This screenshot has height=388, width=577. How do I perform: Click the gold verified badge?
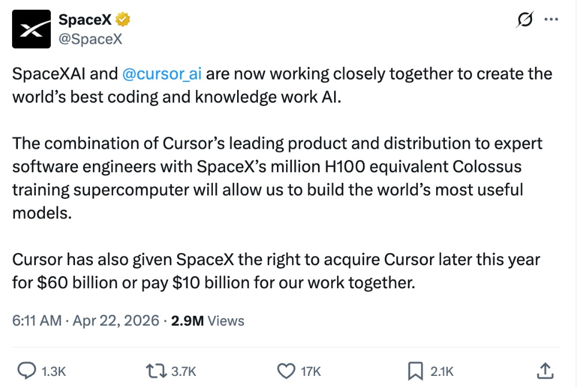coord(123,20)
